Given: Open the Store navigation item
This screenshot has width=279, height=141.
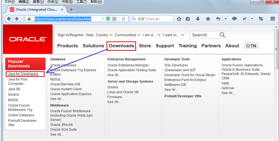Looking at the screenshot, I should pos(145,46).
